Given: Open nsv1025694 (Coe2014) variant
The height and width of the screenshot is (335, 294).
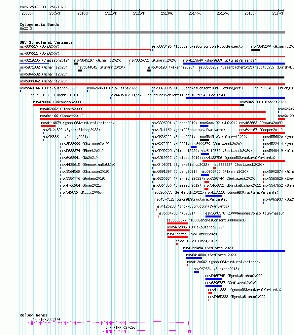Looking at the screenshot, I should pos(205,95).
